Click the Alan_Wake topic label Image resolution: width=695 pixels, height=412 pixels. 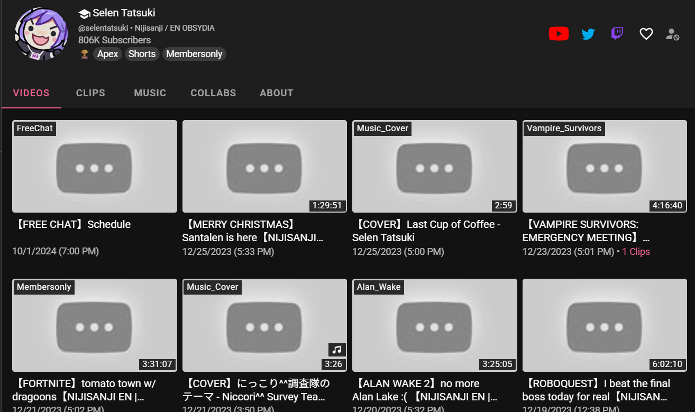[379, 287]
